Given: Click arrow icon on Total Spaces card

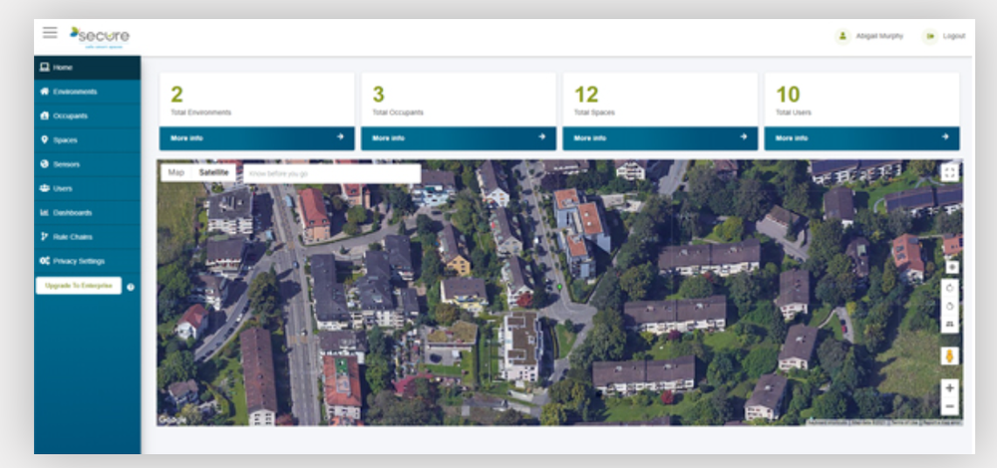Looking at the screenshot, I should pos(744,136).
